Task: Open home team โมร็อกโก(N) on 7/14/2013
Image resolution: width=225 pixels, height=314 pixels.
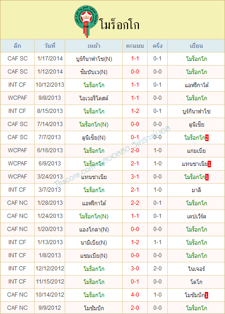Action: click(94, 125)
